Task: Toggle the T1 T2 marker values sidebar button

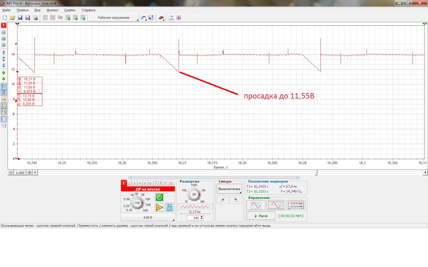Action: point(4,111)
